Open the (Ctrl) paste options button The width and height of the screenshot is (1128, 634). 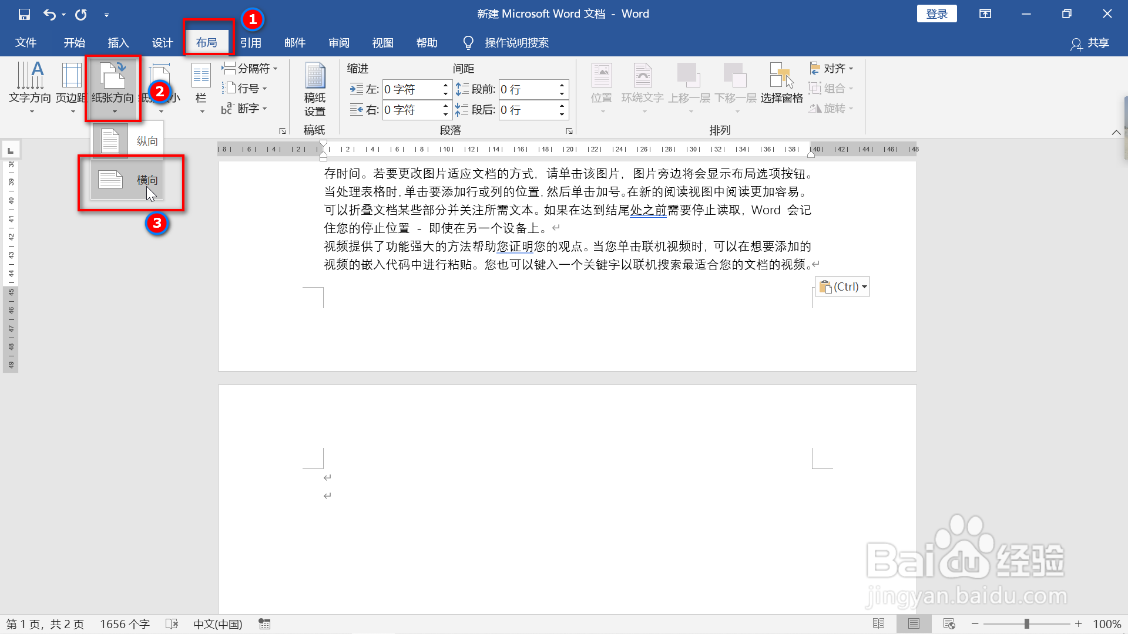coord(842,286)
